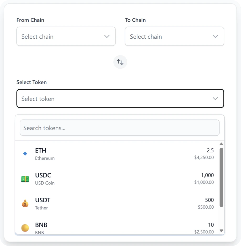Click the scrollbar up arrow
The image size is (241, 246).
221,144
